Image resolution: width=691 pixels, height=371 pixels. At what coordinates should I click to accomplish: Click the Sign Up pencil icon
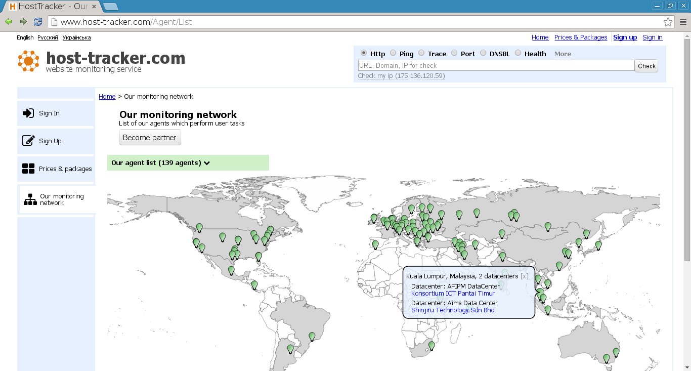pyautogui.click(x=28, y=141)
